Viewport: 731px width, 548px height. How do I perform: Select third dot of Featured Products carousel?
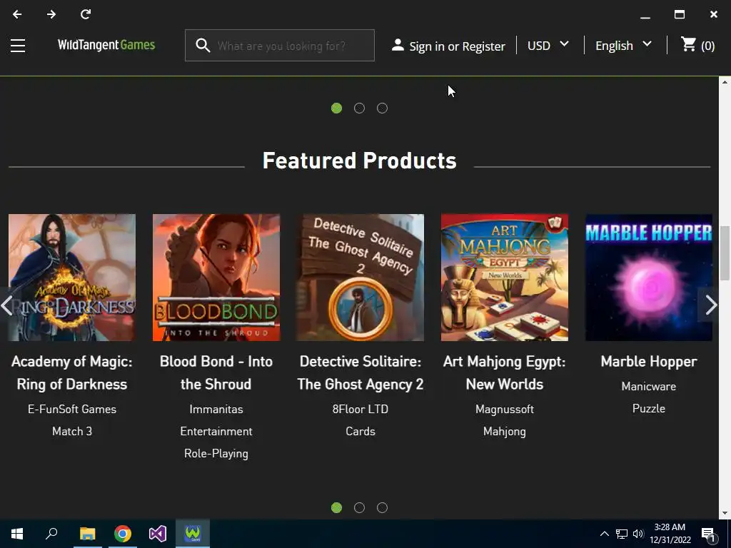(x=383, y=507)
